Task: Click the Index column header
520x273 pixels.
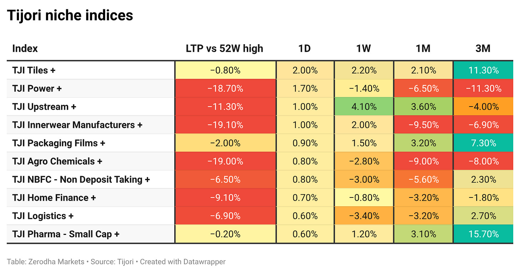Action: 25,48
